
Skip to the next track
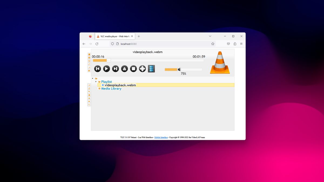[115, 68]
